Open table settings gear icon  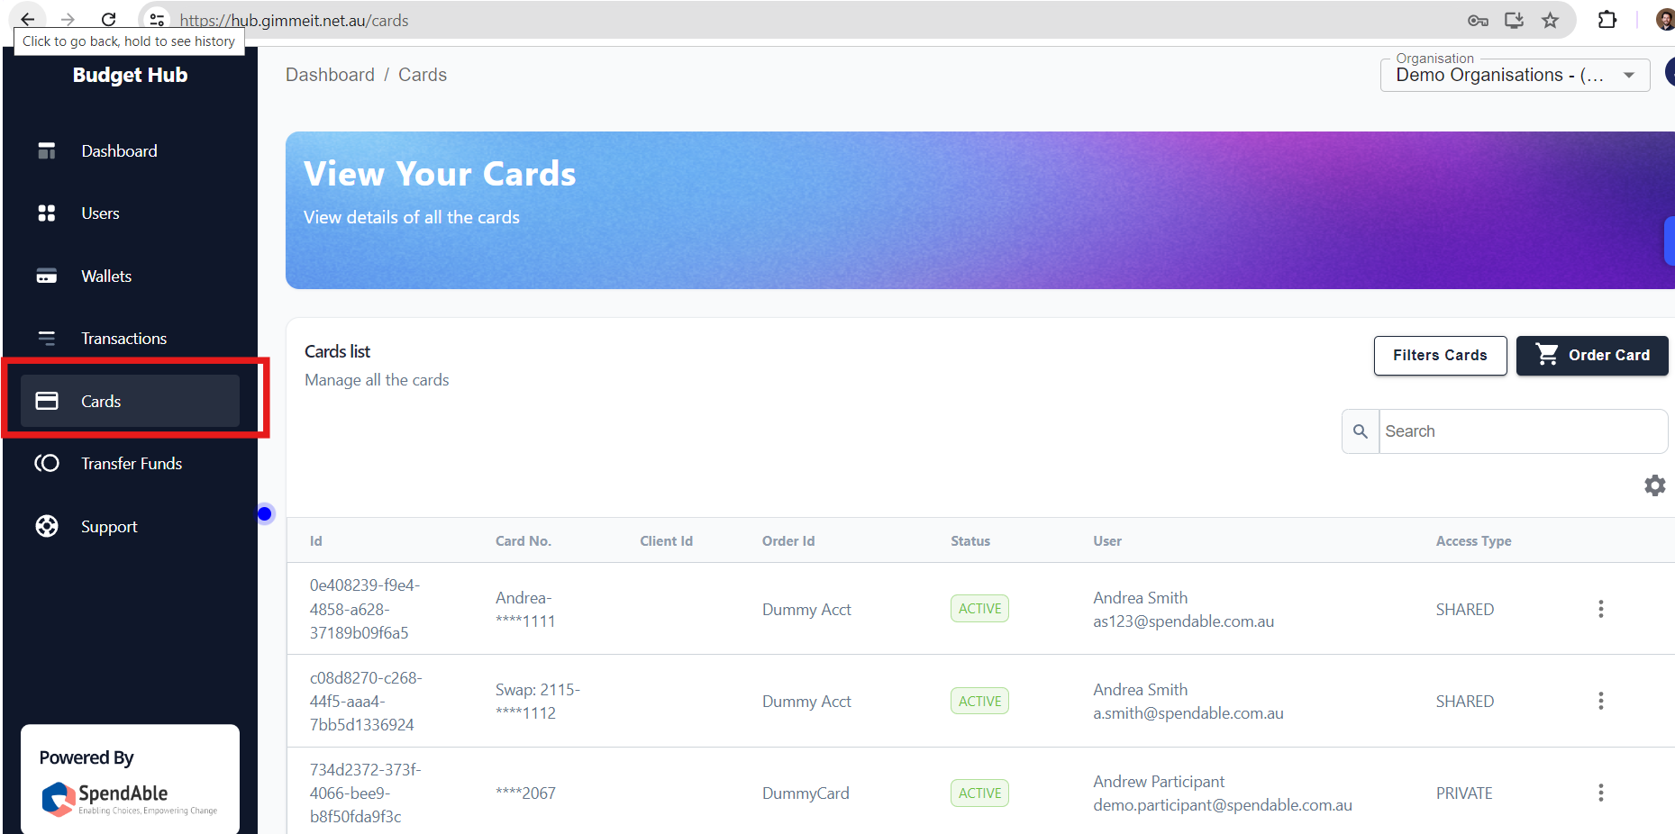[x=1655, y=485]
